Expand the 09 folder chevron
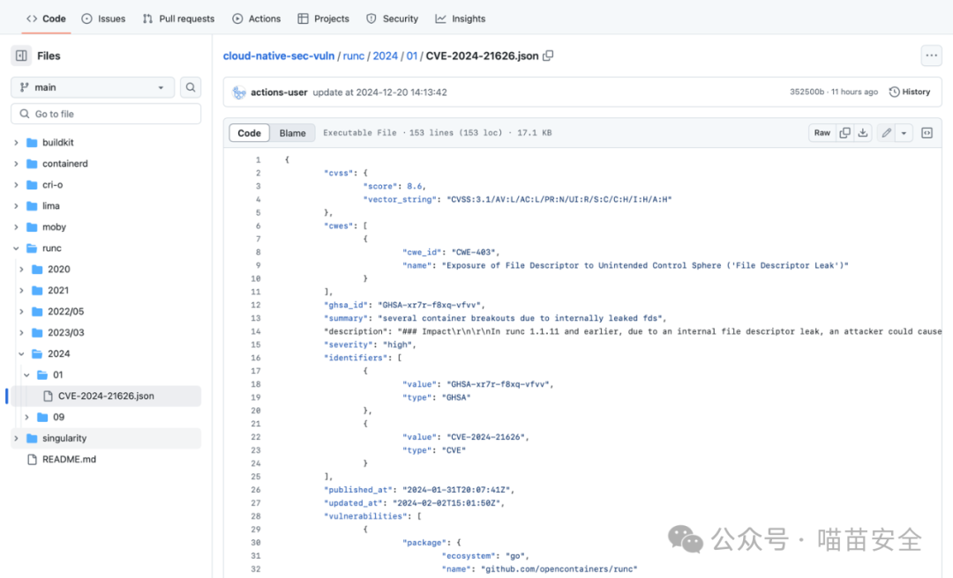The height and width of the screenshot is (578, 953). tap(26, 417)
